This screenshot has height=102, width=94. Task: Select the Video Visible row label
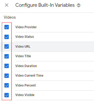(x=25, y=95)
